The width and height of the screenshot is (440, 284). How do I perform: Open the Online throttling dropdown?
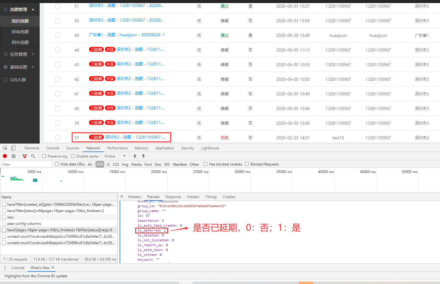point(115,156)
